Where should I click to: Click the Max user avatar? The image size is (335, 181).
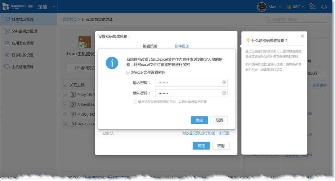(x=262, y=7)
